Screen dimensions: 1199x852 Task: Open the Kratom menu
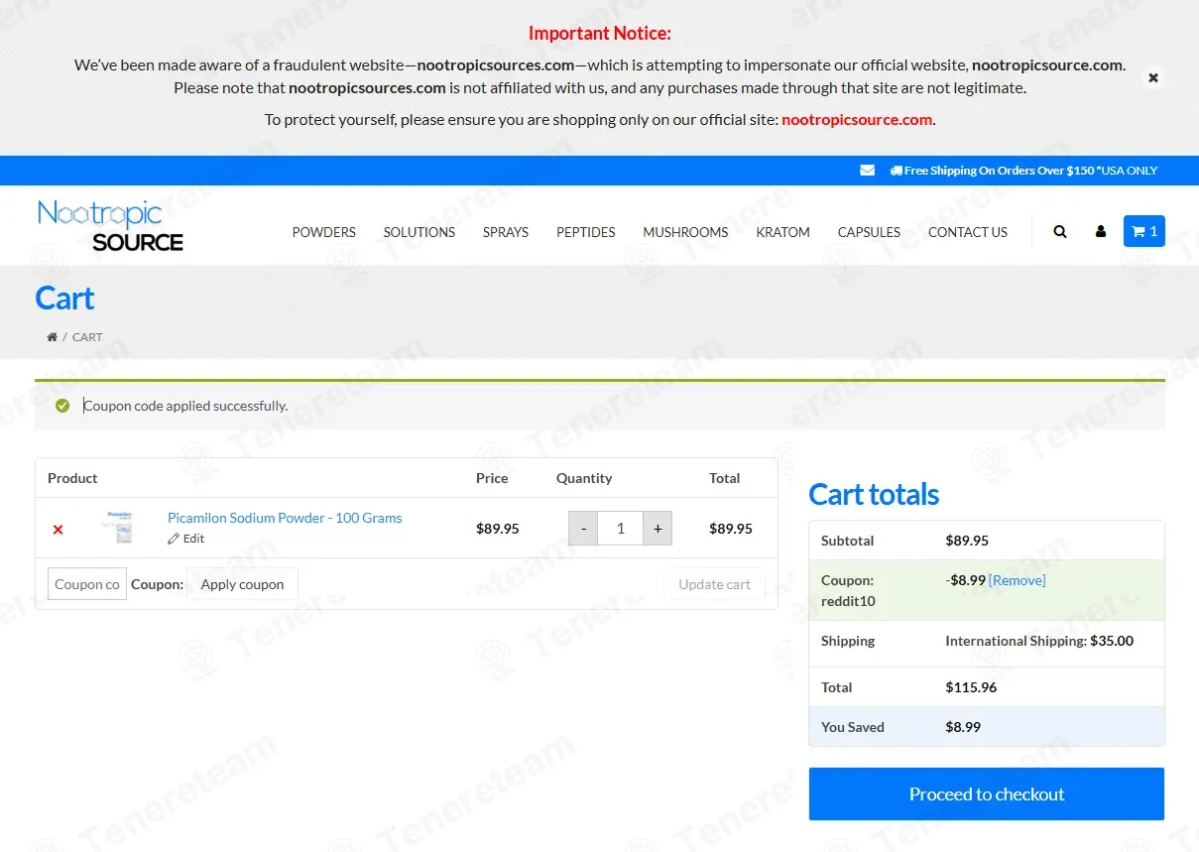[783, 232]
